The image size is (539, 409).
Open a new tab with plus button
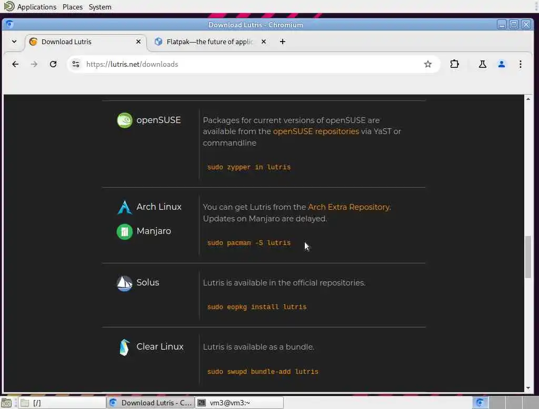283,42
